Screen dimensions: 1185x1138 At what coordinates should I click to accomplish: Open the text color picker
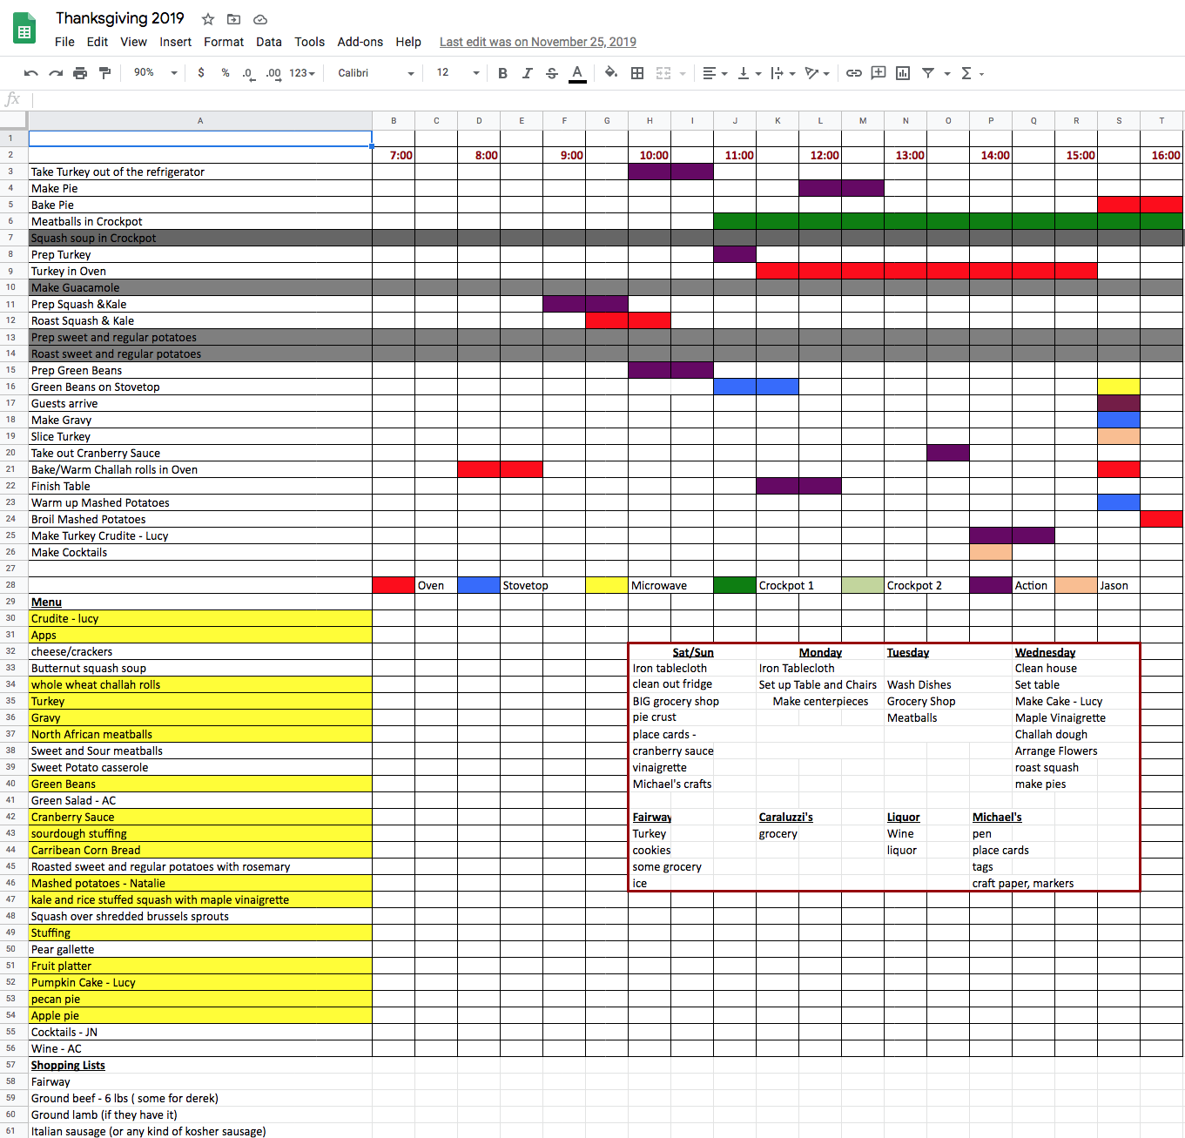(576, 73)
